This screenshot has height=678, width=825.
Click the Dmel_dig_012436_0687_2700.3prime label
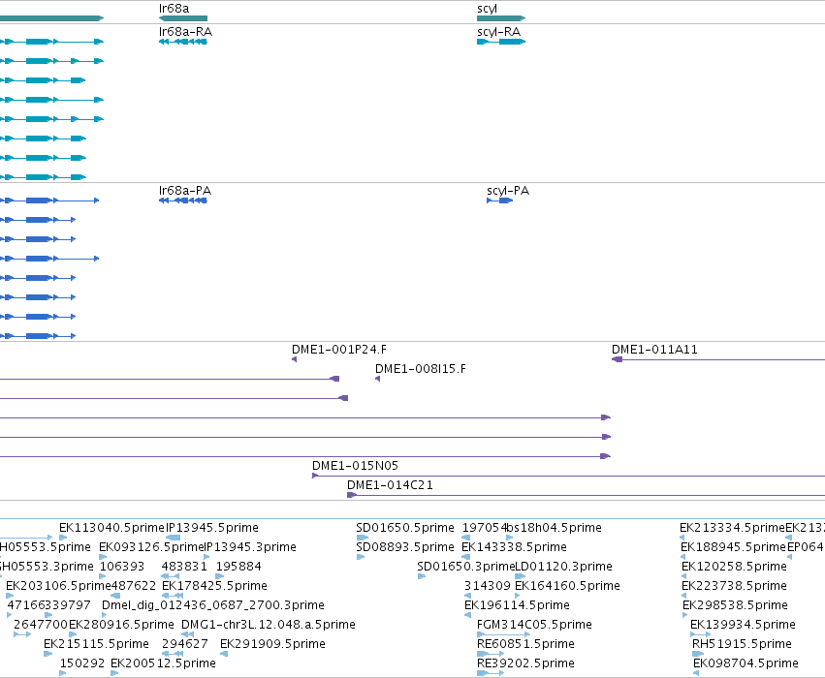pyautogui.click(x=213, y=605)
